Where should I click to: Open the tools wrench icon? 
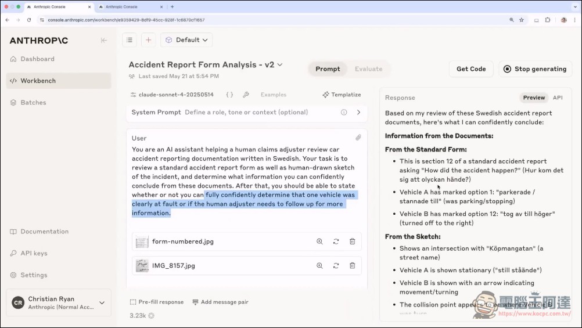click(x=246, y=95)
